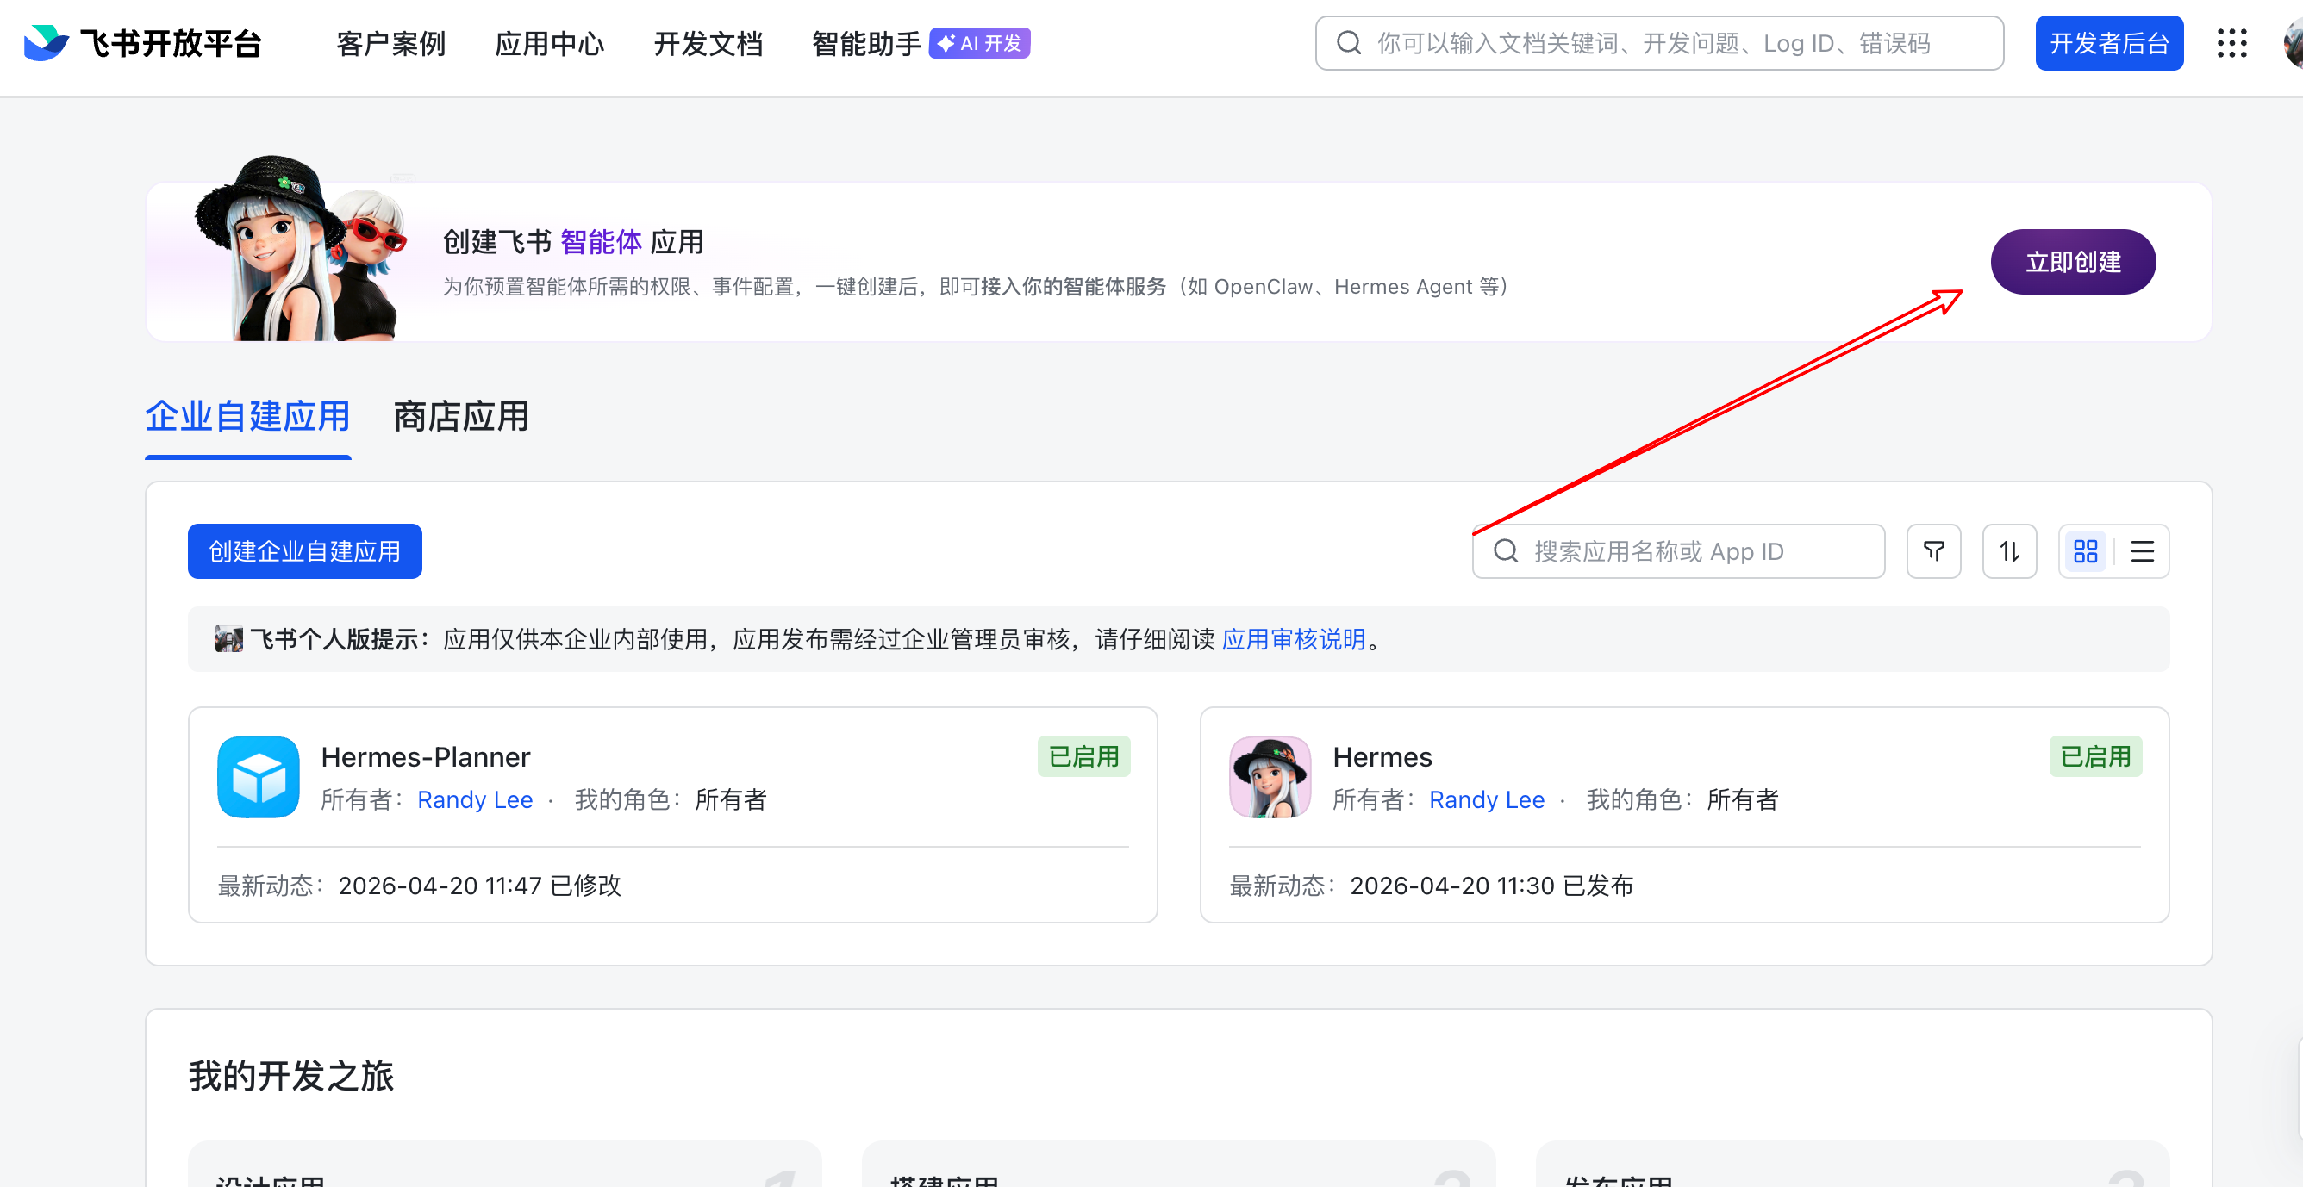Click the search magnifier in top bar

coord(1349,43)
